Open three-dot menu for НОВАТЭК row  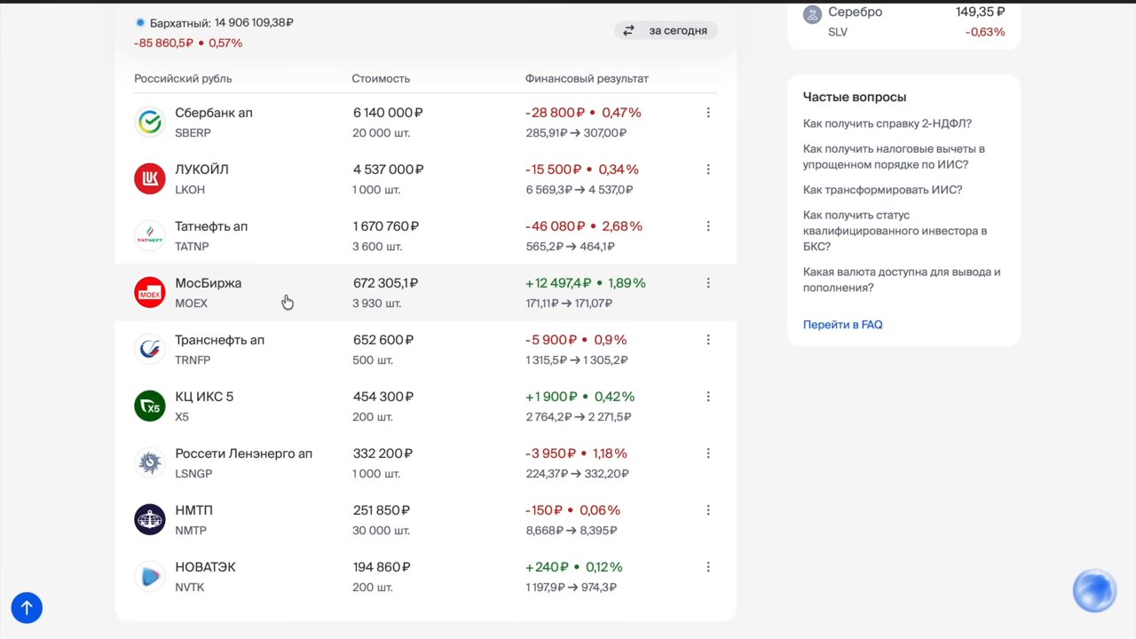point(708,567)
